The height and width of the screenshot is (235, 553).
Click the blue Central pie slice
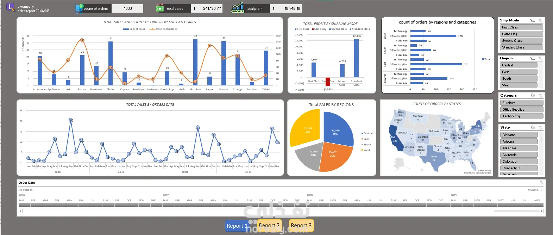pos(337,128)
